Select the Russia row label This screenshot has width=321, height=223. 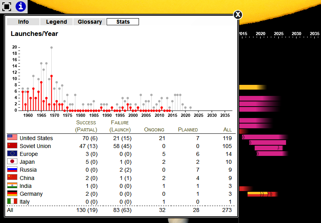pos(28,170)
